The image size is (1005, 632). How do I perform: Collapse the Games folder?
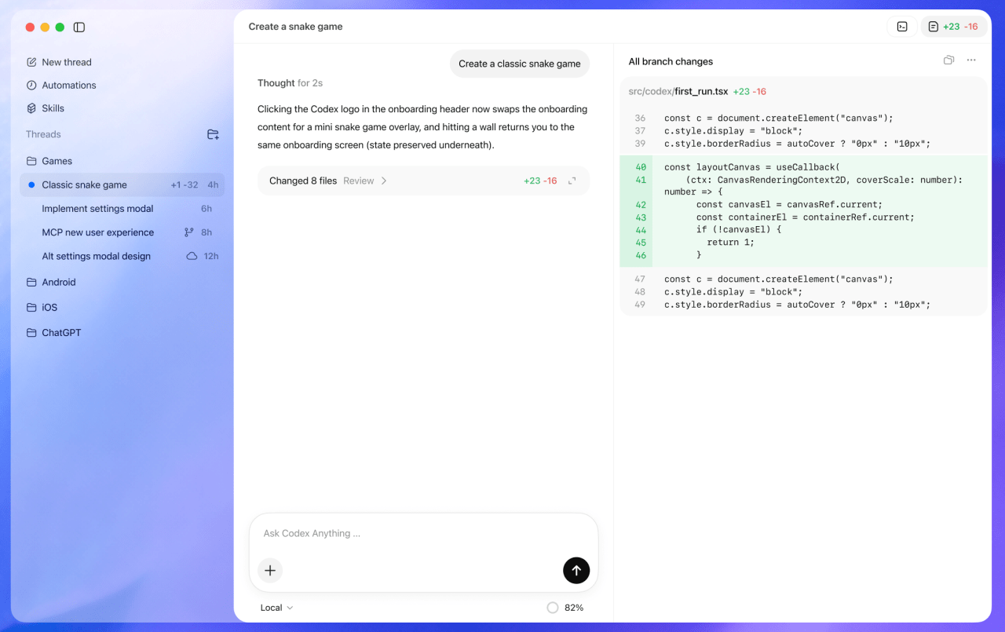pyautogui.click(x=57, y=161)
